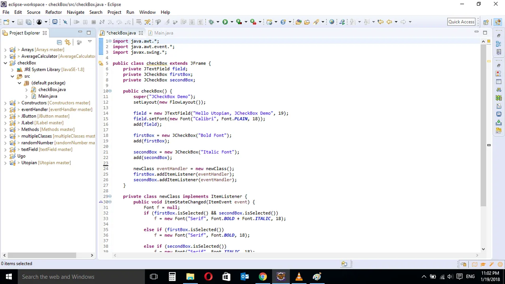505x284 pixels.
Task: Open the Windows Start menu
Action: (x=9, y=277)
